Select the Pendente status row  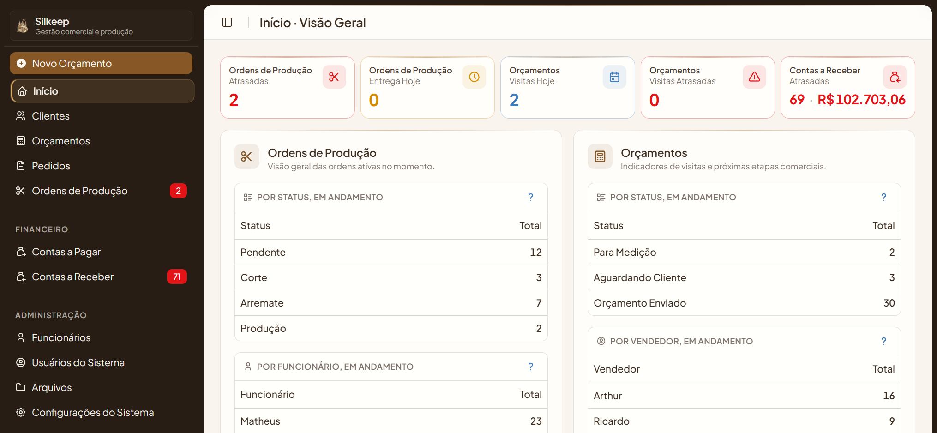coord(391,252)
